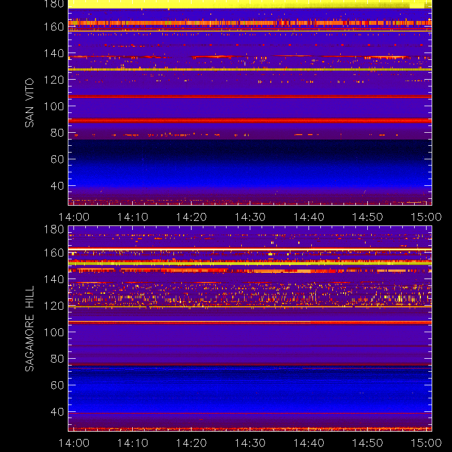This screenshot has height=452, width=452.
Task: Click 14:30 under the San Vito plot
Action: click(250, 217)
